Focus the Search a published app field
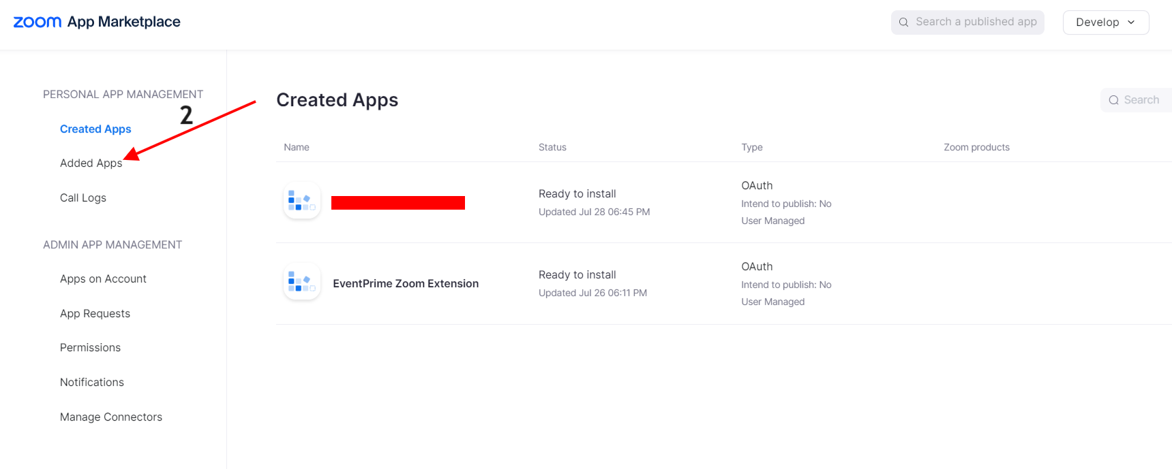Image resolution: width=1172 pixels, height=469 pixels. coord(976,22)
